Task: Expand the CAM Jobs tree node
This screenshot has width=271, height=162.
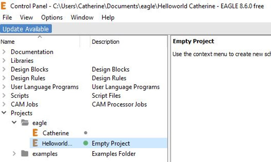Action: coord(4,104)
